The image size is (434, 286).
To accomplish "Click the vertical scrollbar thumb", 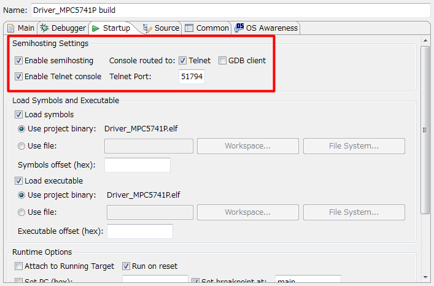I will 425,130.
